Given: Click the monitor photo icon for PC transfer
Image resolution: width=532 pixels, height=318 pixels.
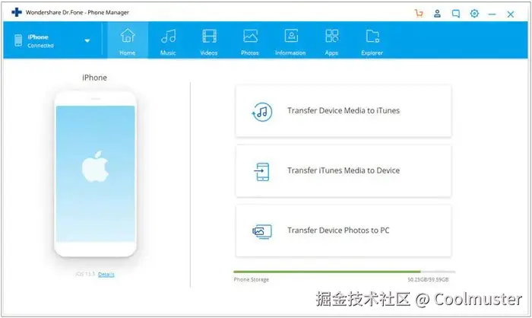Looking at the screenshot, I should click(x=262, y=231).
